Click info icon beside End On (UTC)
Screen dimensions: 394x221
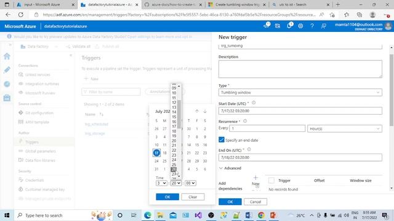tap(249, 149)
